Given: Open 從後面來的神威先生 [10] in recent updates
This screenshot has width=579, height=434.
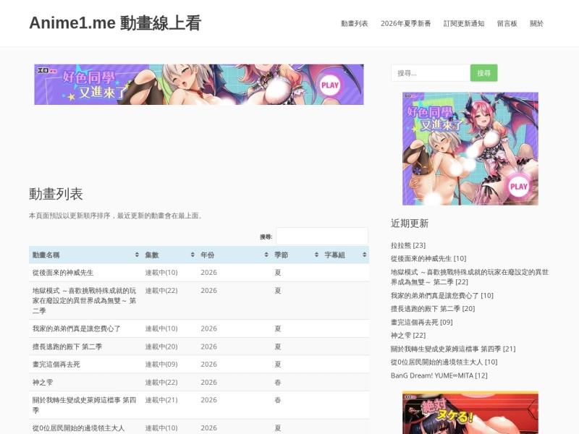Looking at the screenshot, I should (x=428, y=258).
